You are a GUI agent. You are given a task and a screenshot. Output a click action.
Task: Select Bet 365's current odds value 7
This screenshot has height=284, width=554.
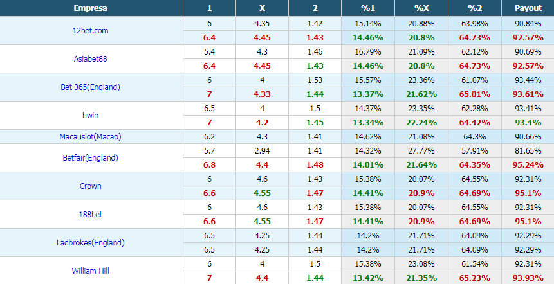click(x=209, y=94)
